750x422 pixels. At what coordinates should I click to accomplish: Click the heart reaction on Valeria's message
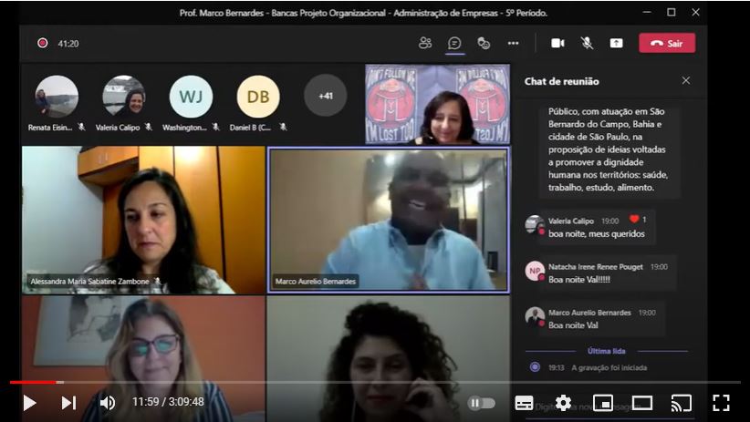coord(634,219)
